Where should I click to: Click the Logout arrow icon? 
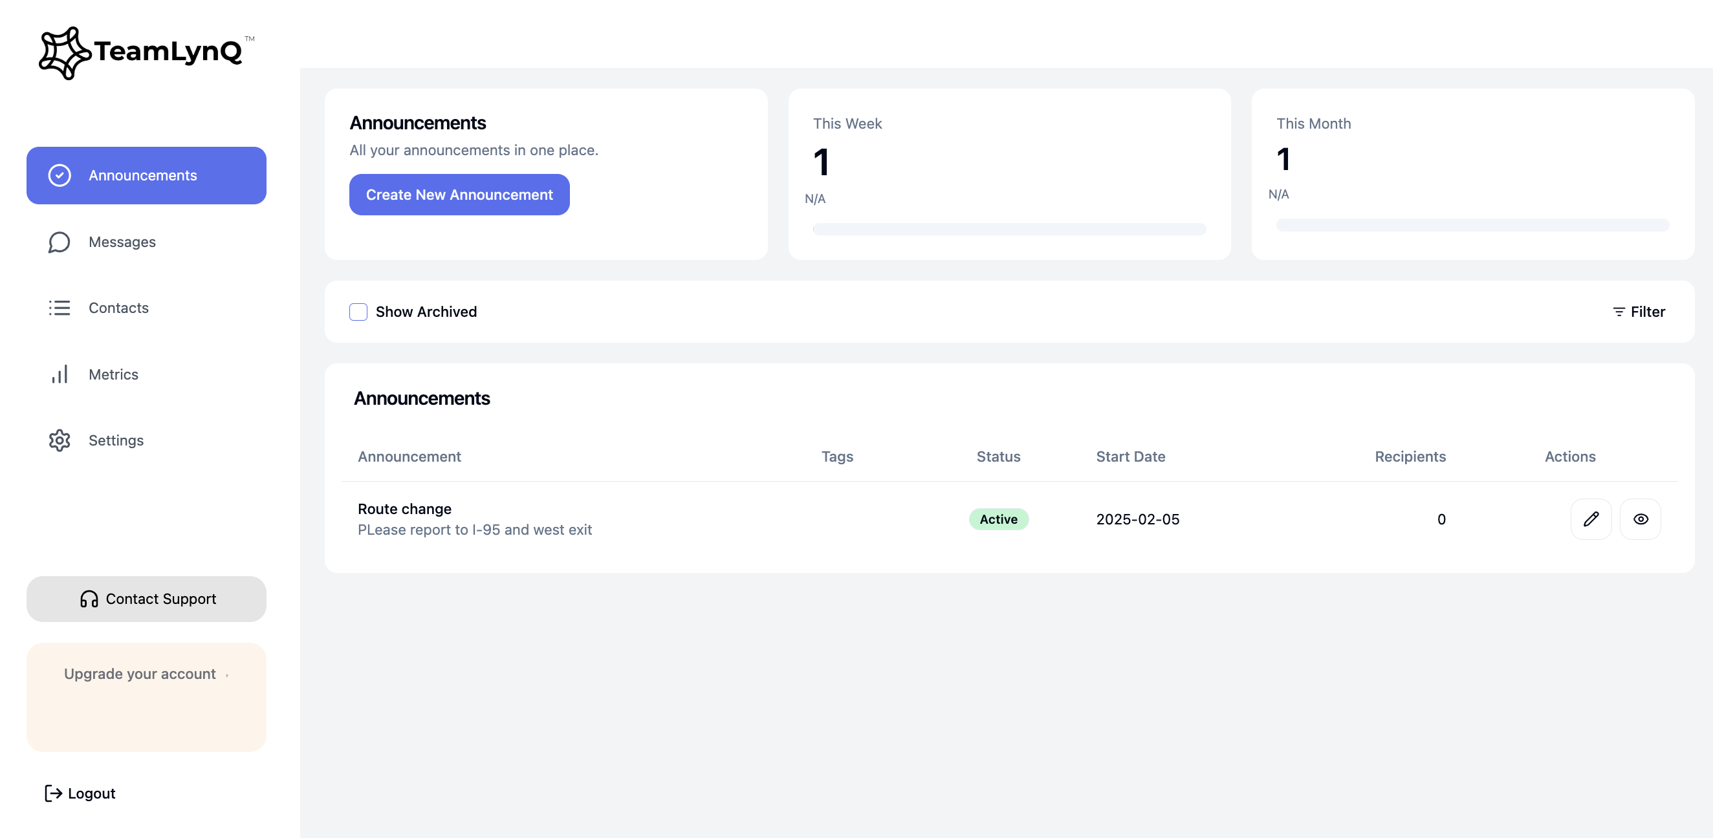(x=53, y=793)
